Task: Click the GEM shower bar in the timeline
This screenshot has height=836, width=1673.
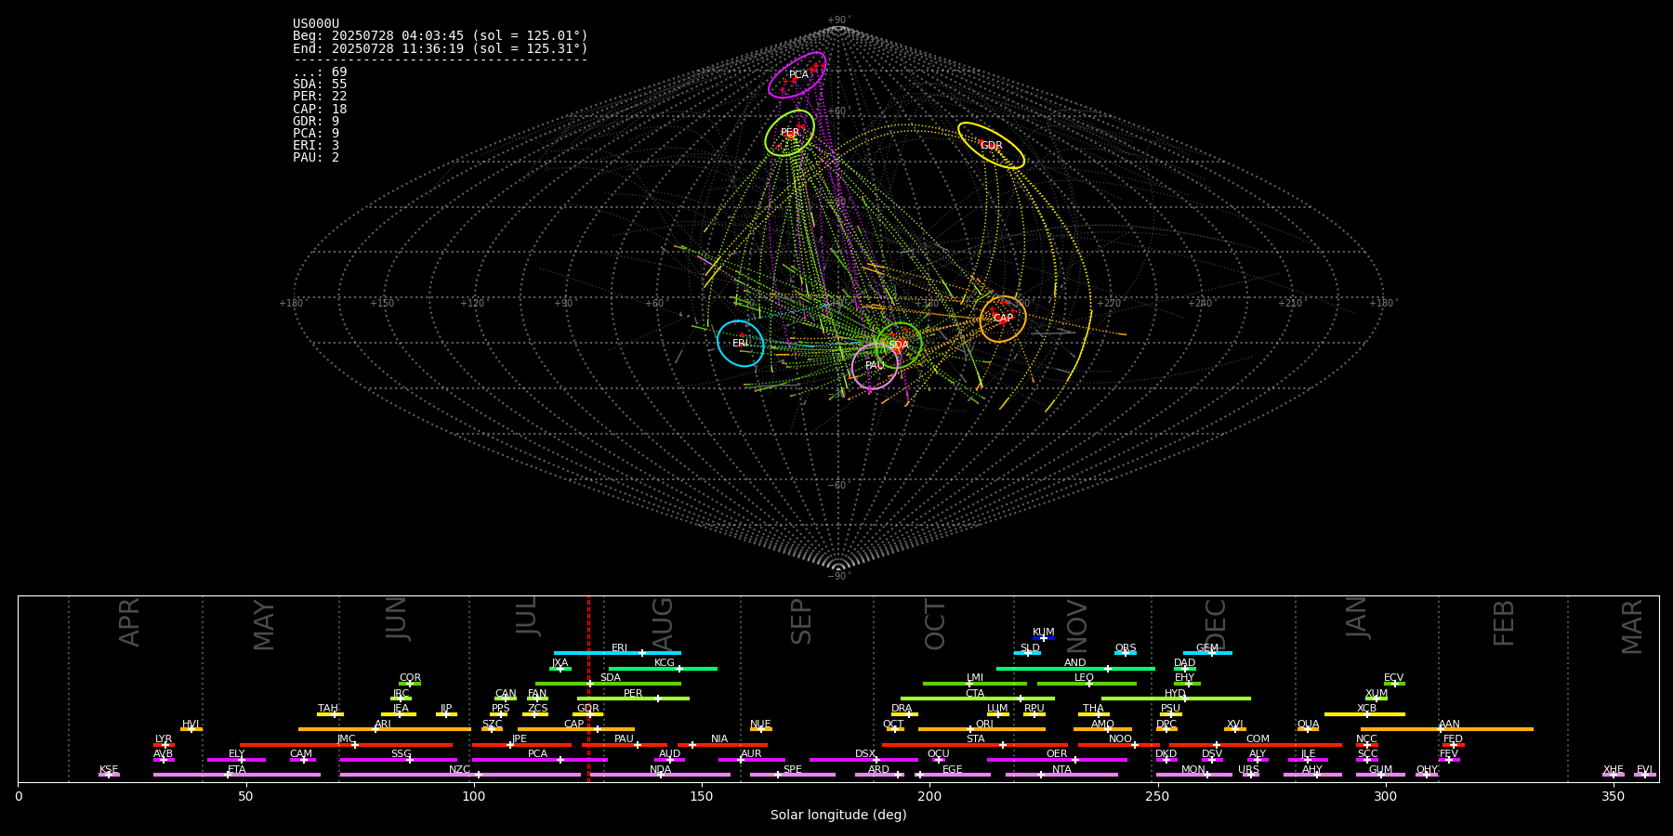Action: 1207,653
